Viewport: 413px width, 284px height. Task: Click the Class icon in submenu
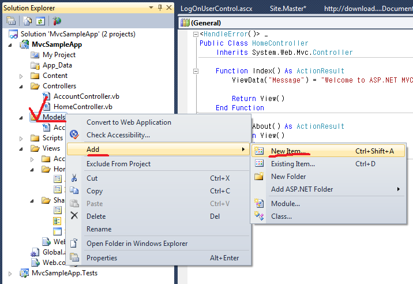pyautogui.click(x=259, y=216)
